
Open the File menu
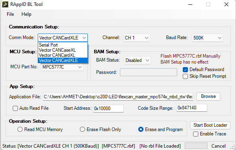10,14
